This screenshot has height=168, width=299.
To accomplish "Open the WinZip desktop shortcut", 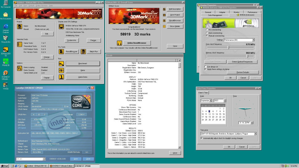I will pos(6,86).
